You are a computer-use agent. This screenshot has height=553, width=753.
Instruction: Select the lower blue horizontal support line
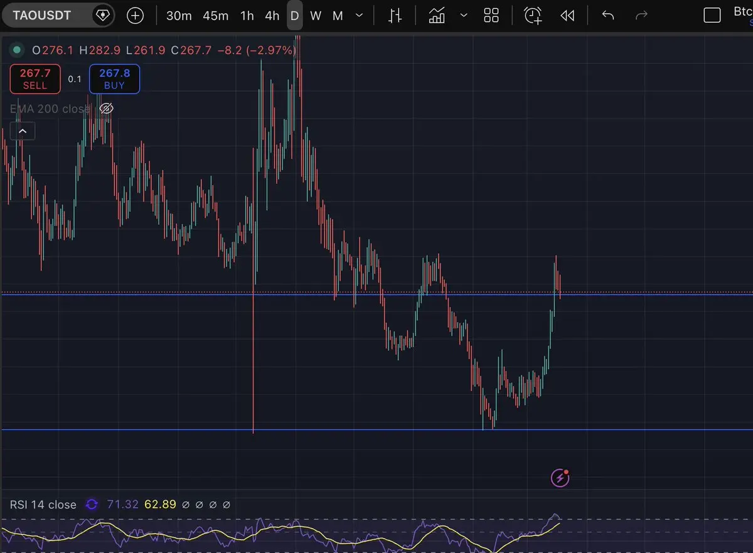376,429
